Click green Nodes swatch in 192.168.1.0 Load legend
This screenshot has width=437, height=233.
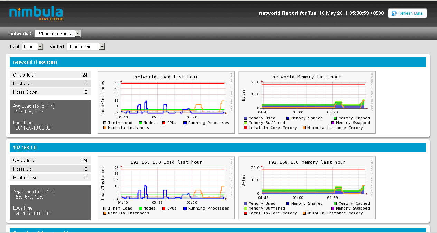141,209
